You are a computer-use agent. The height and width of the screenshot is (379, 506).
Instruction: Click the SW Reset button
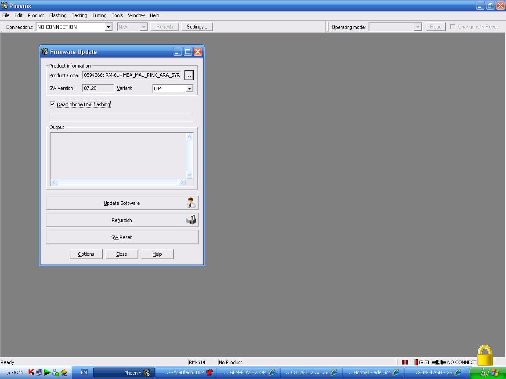click(122, 237)
